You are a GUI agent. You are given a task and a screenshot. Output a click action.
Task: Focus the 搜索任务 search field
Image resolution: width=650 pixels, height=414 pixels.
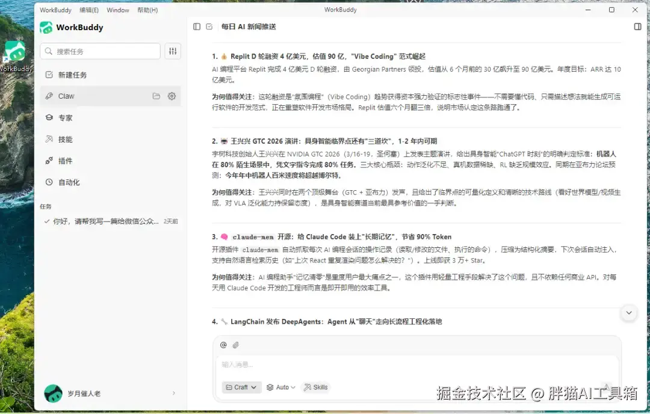101,51
